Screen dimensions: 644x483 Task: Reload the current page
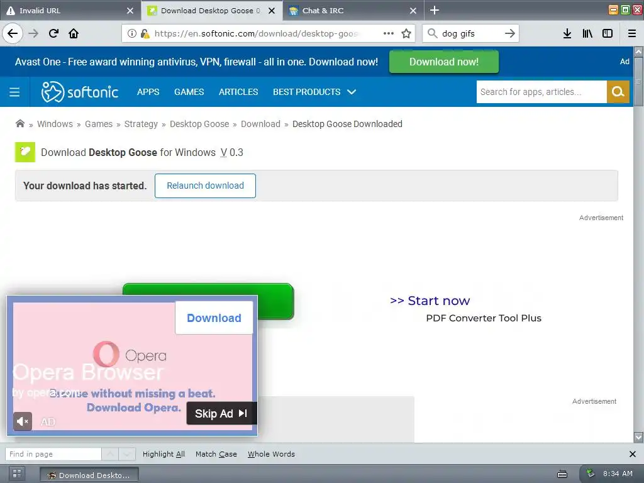click(x=53, y=33)
